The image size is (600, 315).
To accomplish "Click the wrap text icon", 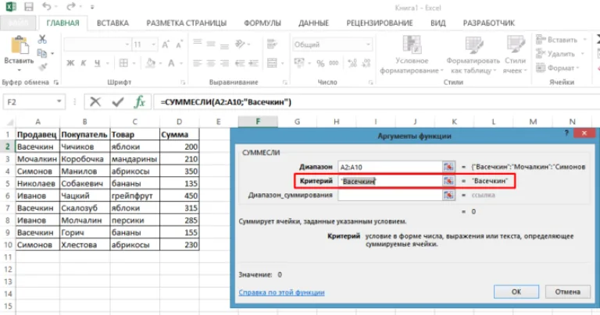I will pos(272,44).
